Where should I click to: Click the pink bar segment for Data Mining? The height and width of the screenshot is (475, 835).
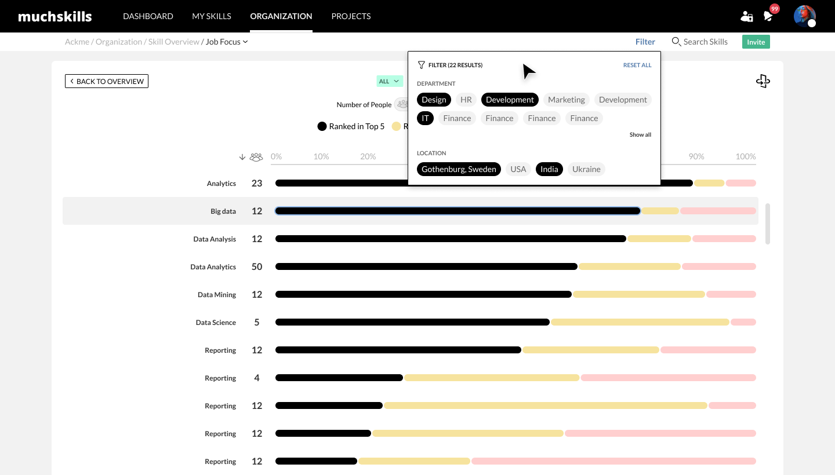731,294
